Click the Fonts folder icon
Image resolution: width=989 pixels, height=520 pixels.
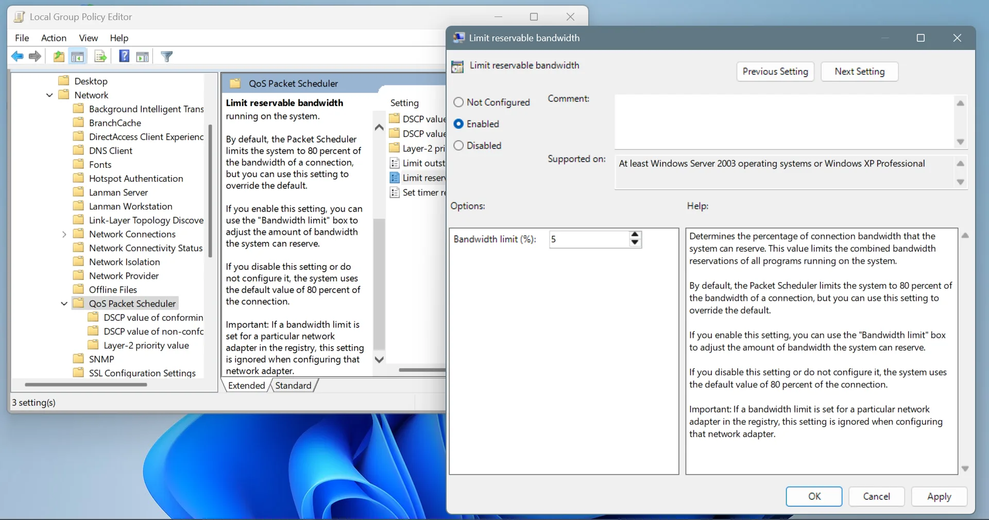78,164
